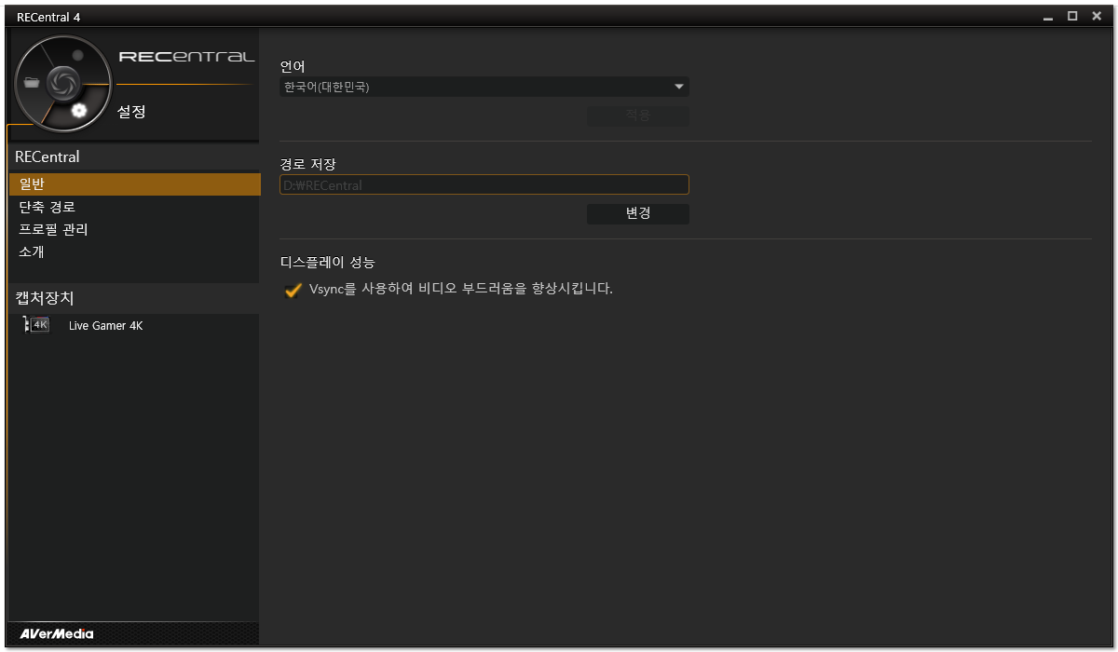Toggle the Vsync checkbox

pyautogui.click(x=293, y=290)
